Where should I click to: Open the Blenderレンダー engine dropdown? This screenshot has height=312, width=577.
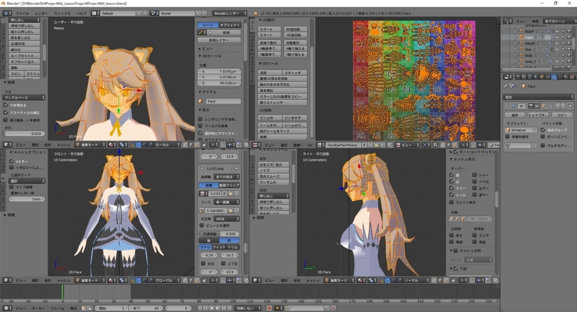pos(230,13)
